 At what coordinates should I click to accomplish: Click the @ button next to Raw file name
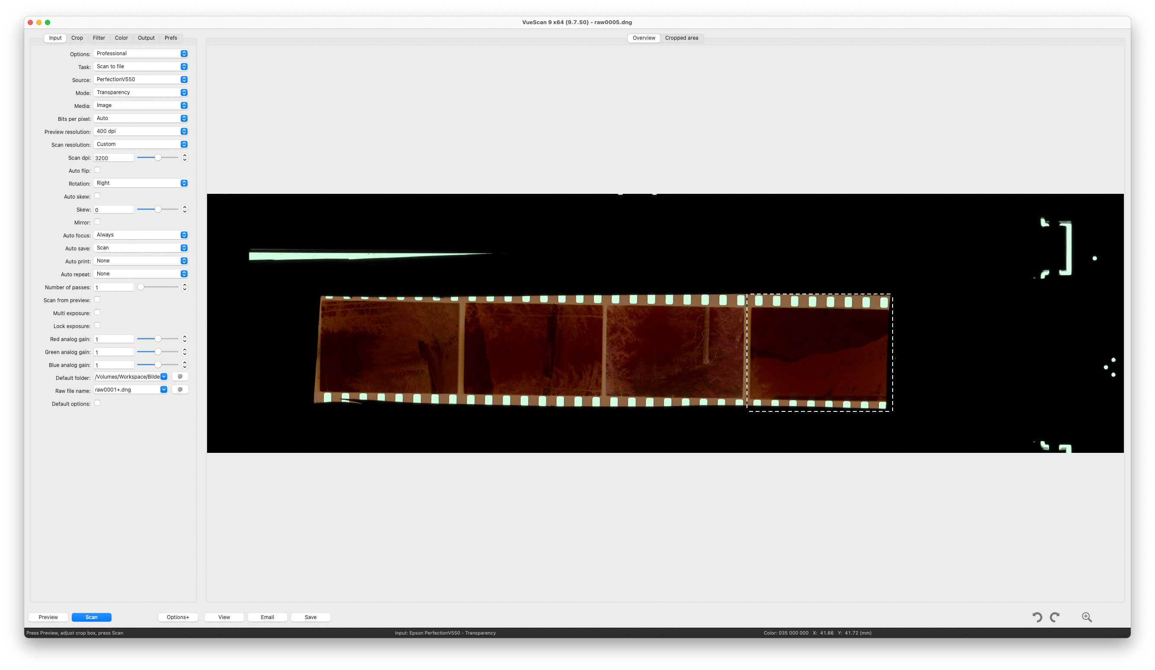pyautogui.click(x=180, y=389)
